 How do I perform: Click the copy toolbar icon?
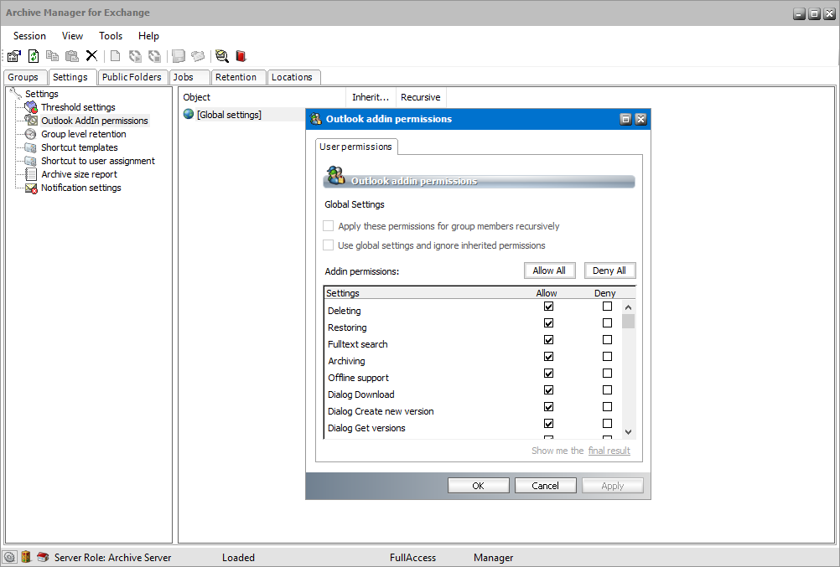click(52, 55)
